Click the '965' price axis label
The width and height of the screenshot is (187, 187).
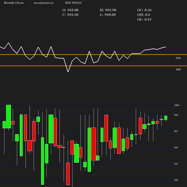tap(176, 131)
